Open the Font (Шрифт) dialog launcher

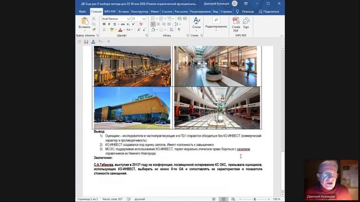point(146,35)
